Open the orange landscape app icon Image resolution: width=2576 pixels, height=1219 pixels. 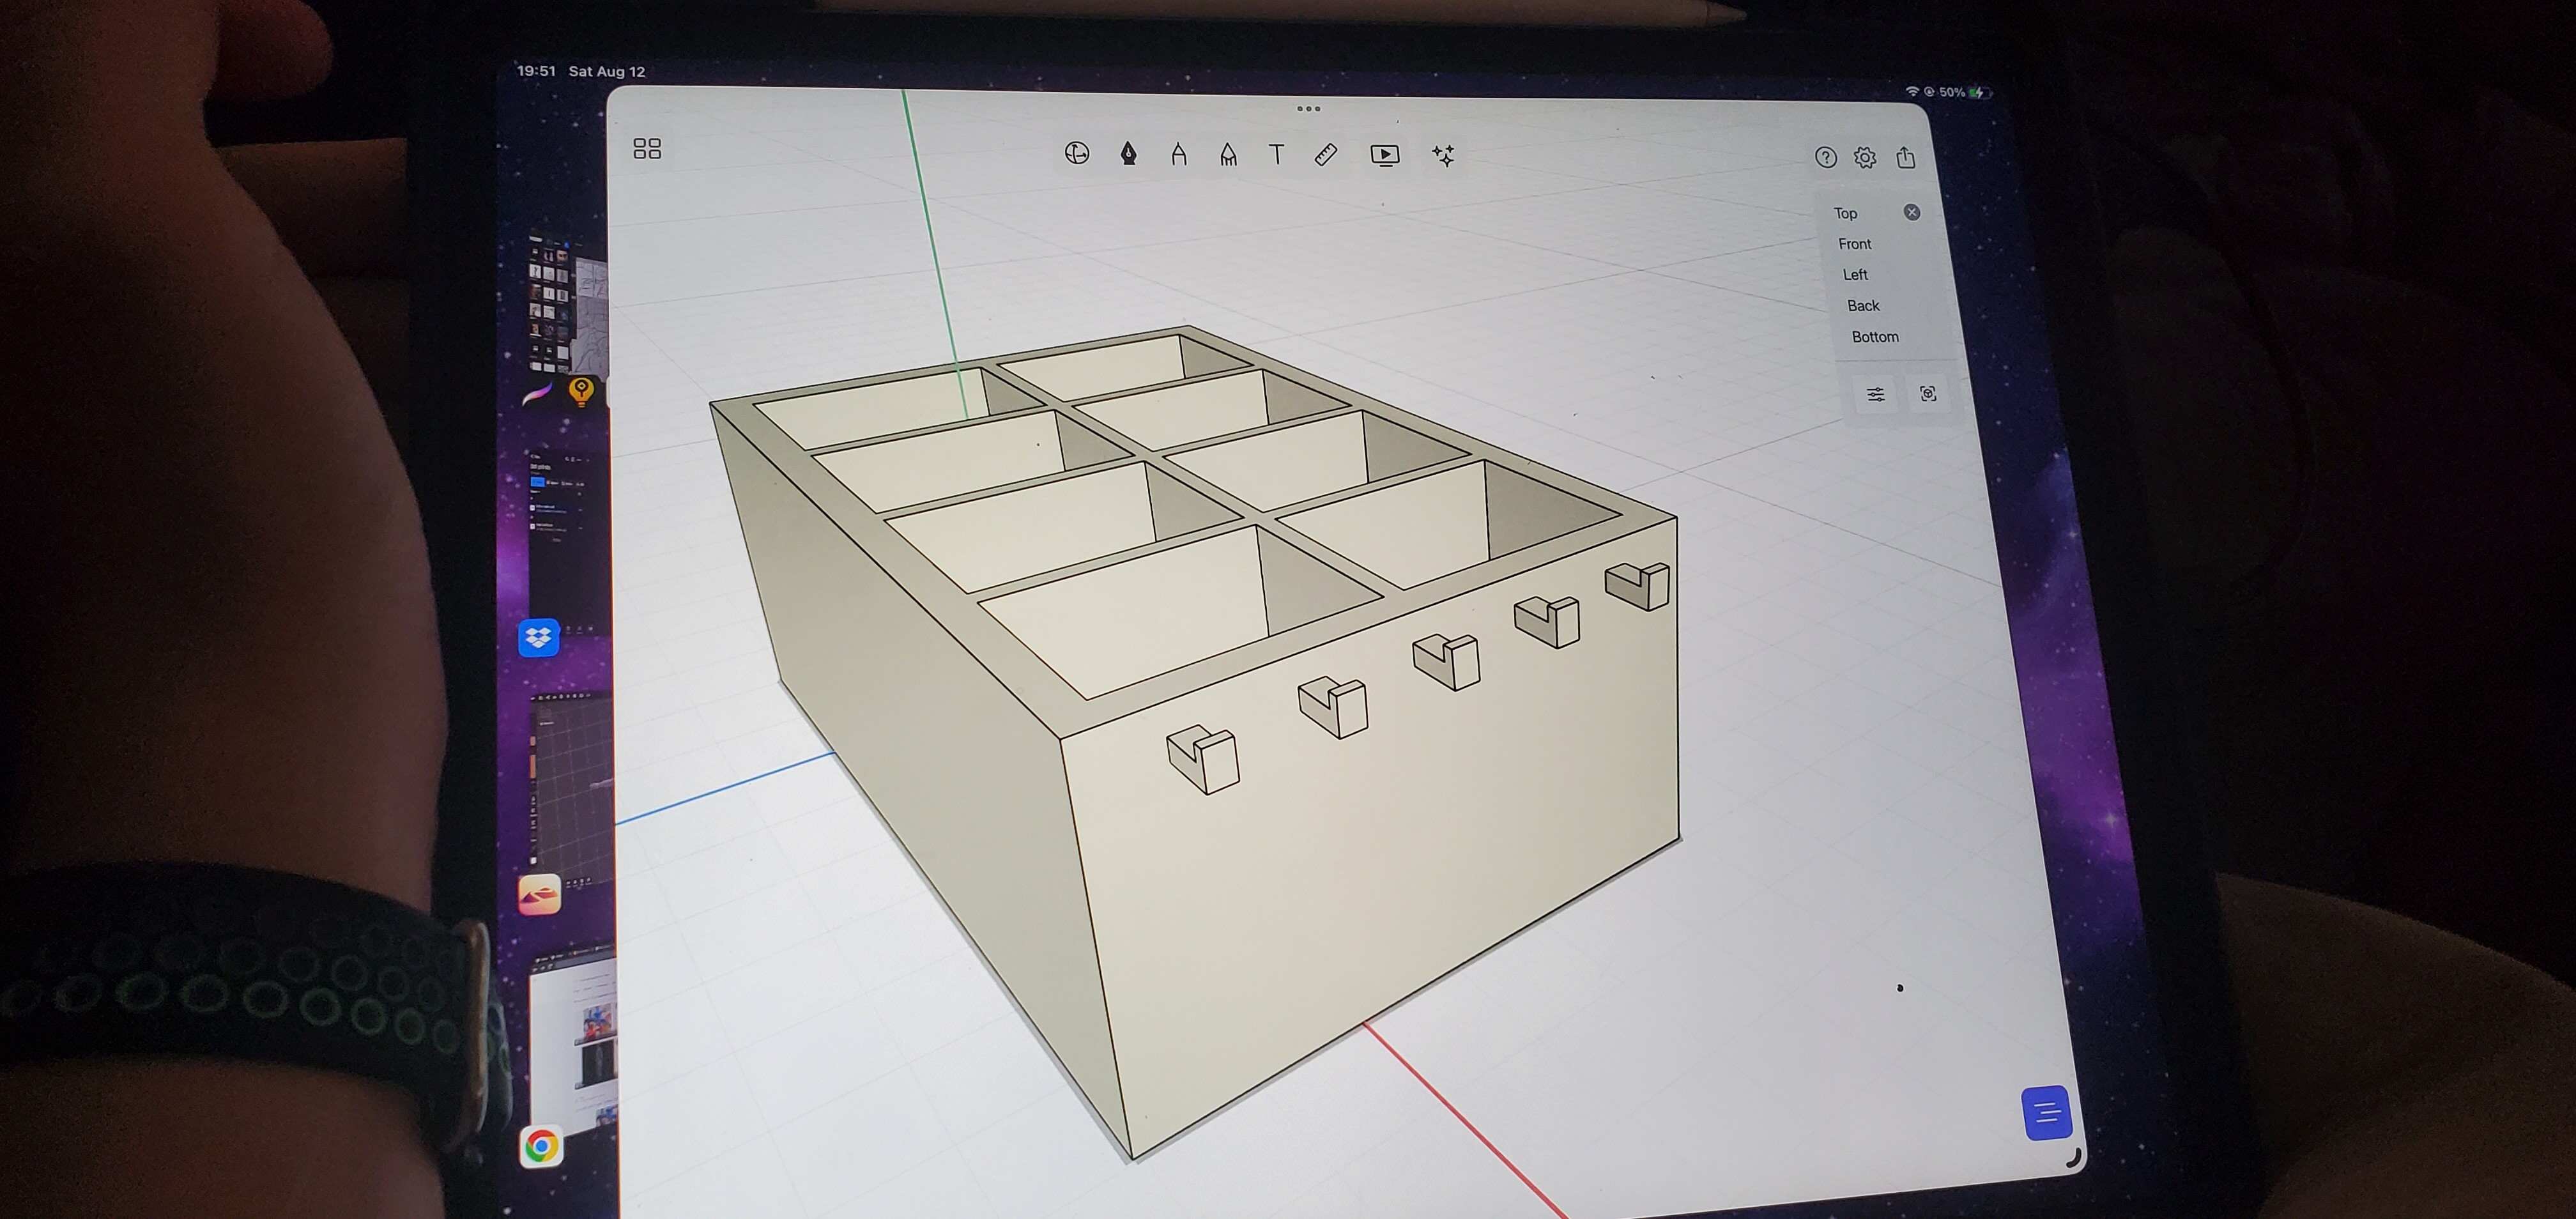pos(540,895)
